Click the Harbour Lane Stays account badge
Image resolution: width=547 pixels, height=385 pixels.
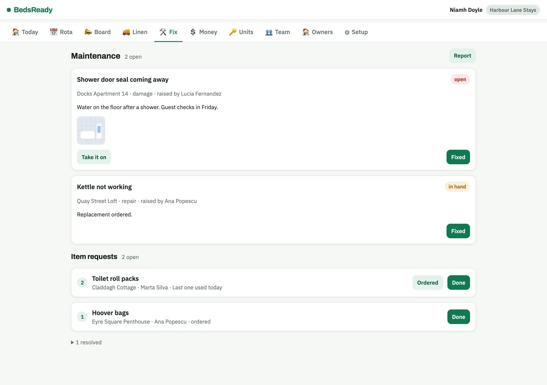pyautogui.click(x=513, y=10)
